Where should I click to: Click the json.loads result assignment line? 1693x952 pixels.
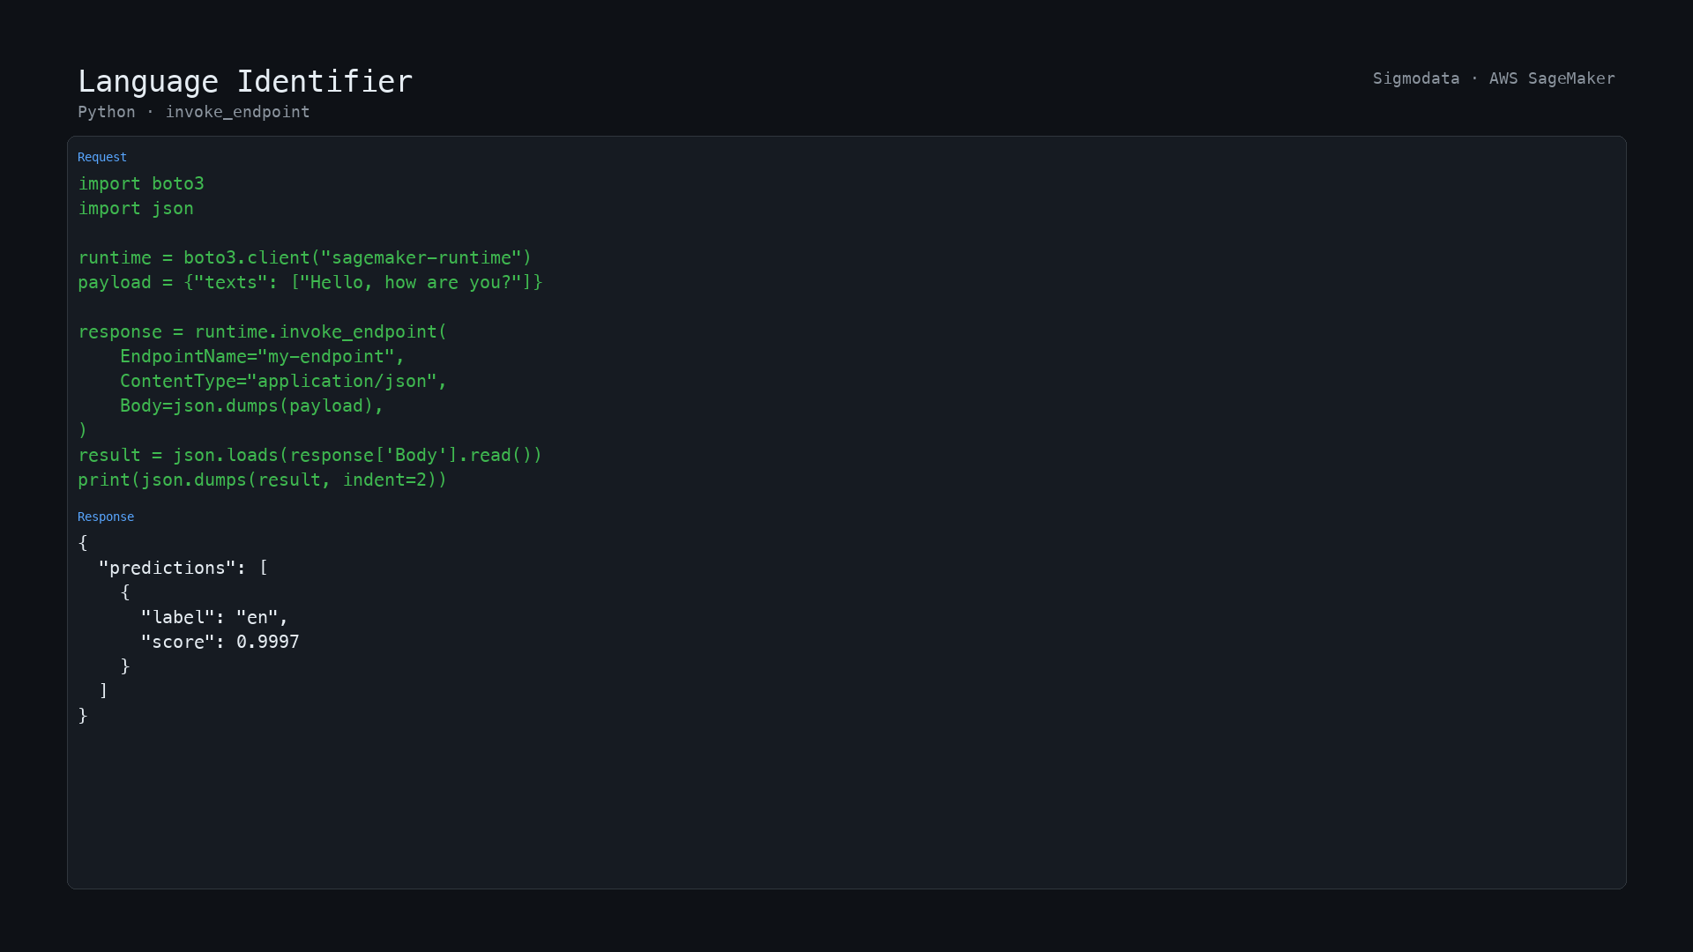pos(310,455)
